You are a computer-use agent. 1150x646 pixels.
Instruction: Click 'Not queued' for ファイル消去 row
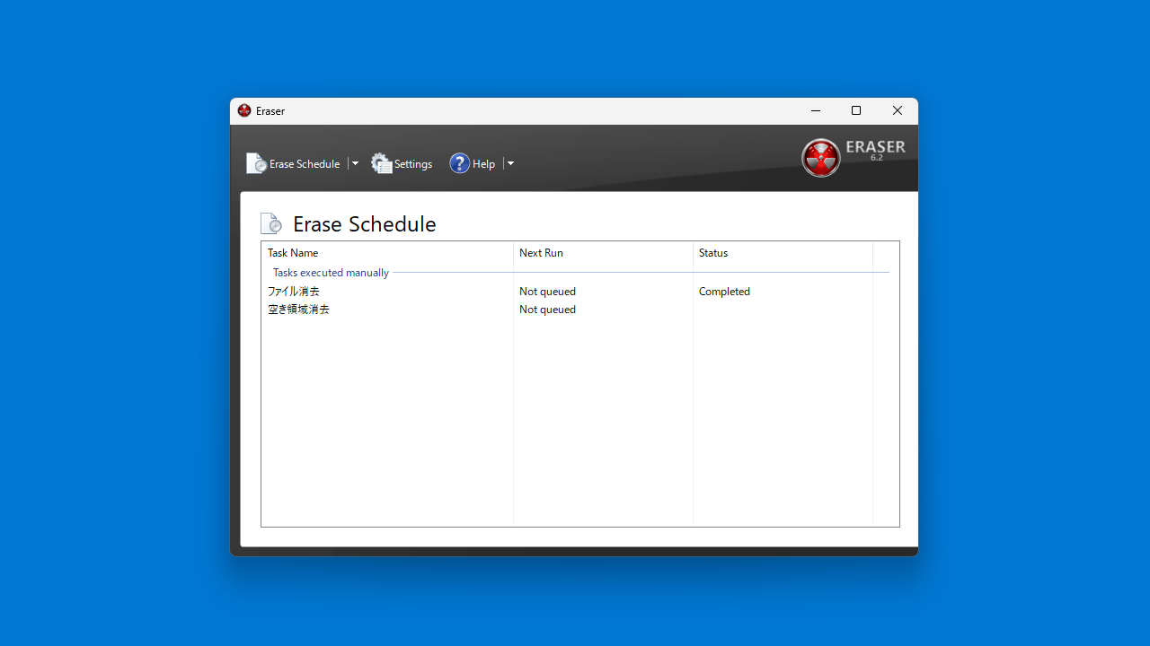click(547, 292)
